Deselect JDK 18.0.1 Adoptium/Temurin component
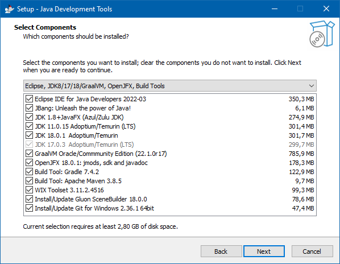Viewport: 340px width, 264px height. coord(29,135)
